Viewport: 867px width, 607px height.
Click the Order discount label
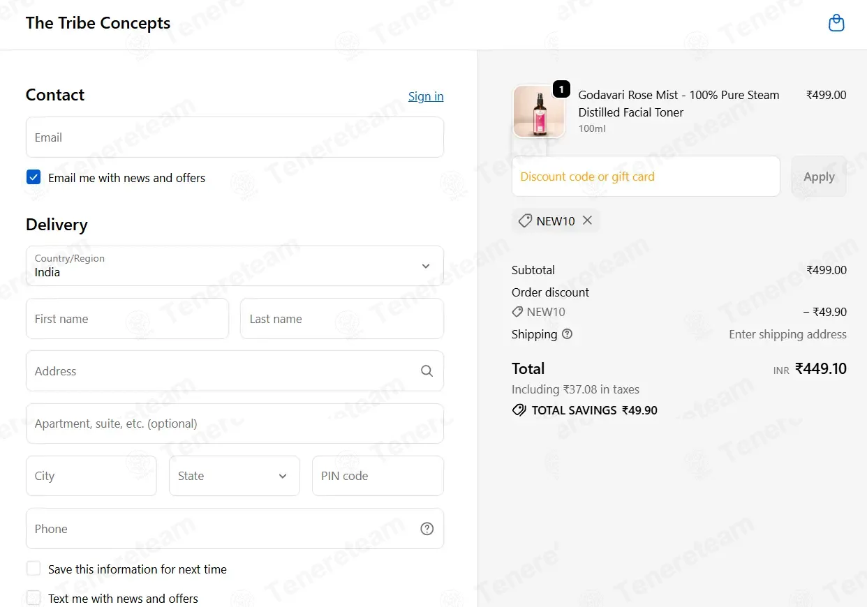click(x=550, y=292)
